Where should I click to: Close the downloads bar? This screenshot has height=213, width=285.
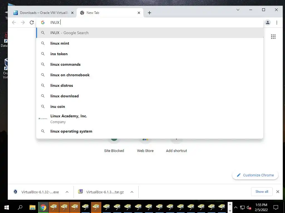[278, 192]
